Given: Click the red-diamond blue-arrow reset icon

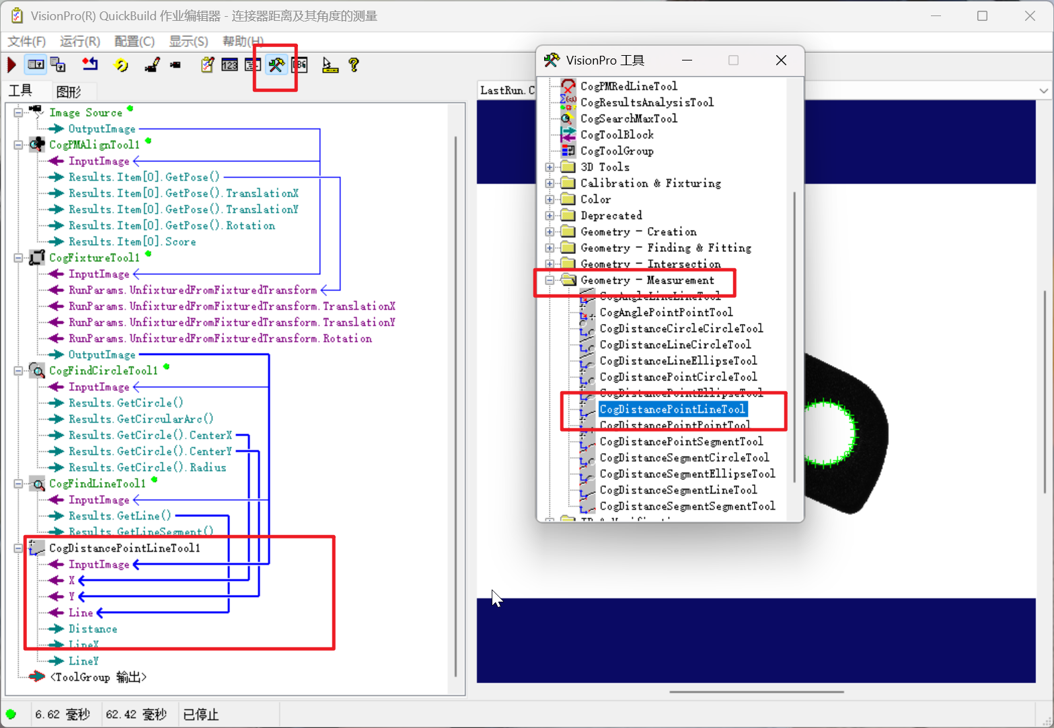Looking at the screenshot, I should pyautogui.click(x=89, y=65).
